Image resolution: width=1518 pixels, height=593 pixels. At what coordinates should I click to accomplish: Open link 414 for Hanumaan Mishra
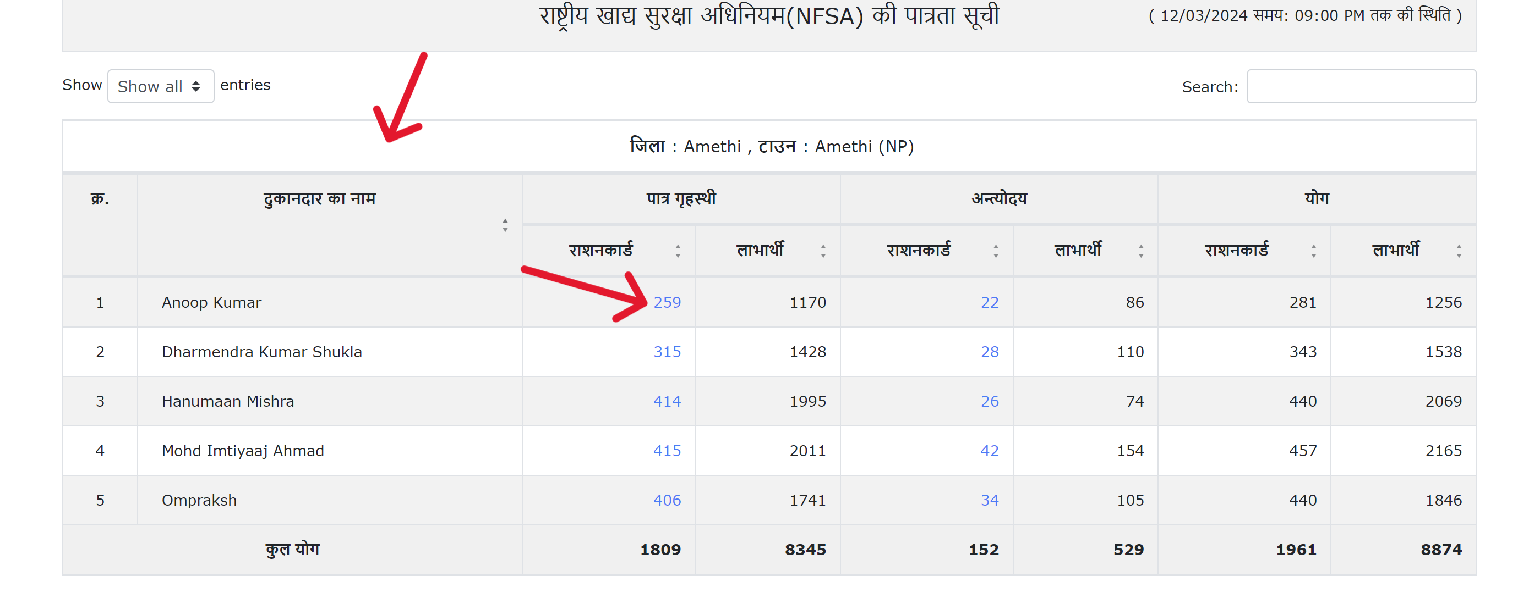(668, 401)
